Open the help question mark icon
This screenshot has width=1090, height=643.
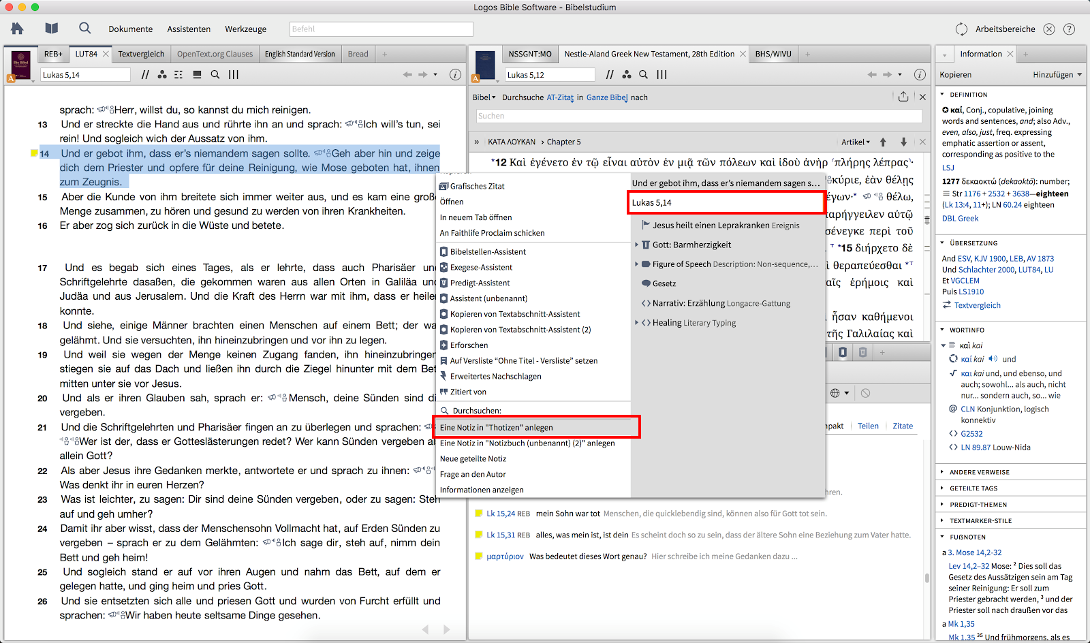tap(1070, 29)
